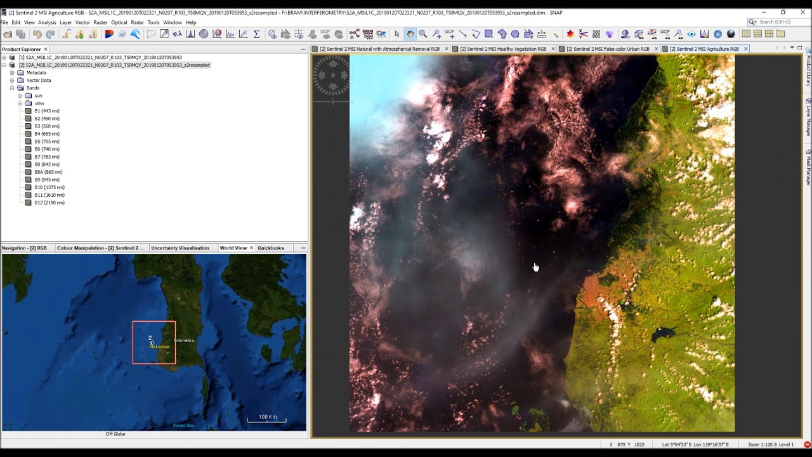Open Quicklooks panel tab

point(271,248)
